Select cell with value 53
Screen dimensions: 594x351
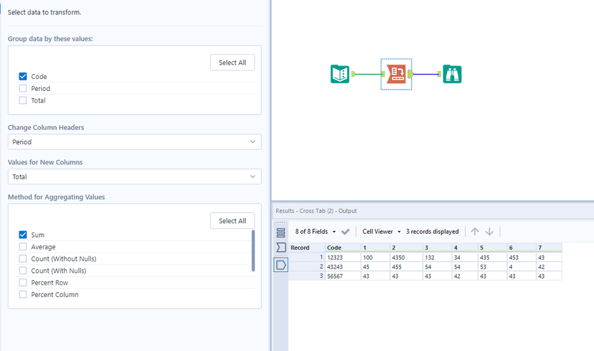point(492,267)
